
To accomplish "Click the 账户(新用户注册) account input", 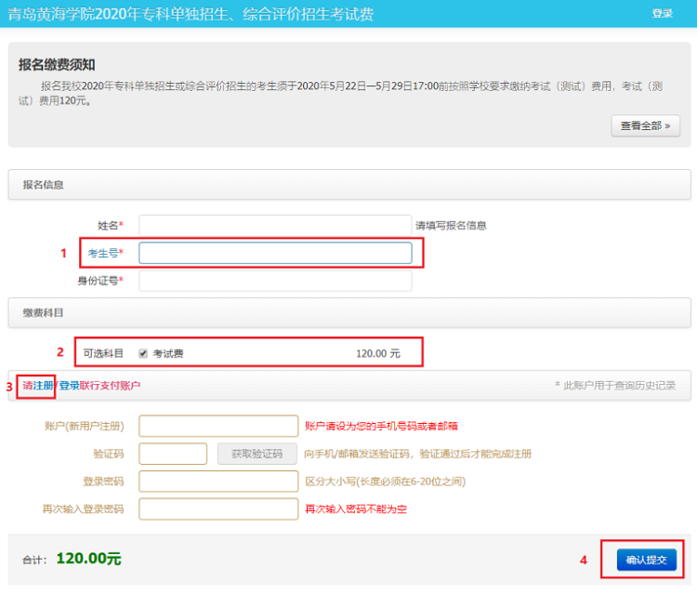I will [x=219, y=426].
